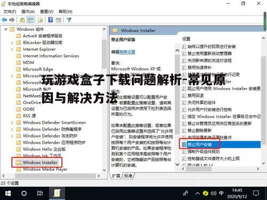This screenshot has width=267, height=200.
Task: Click the 设置 column header
Action: tap(186, 39)
